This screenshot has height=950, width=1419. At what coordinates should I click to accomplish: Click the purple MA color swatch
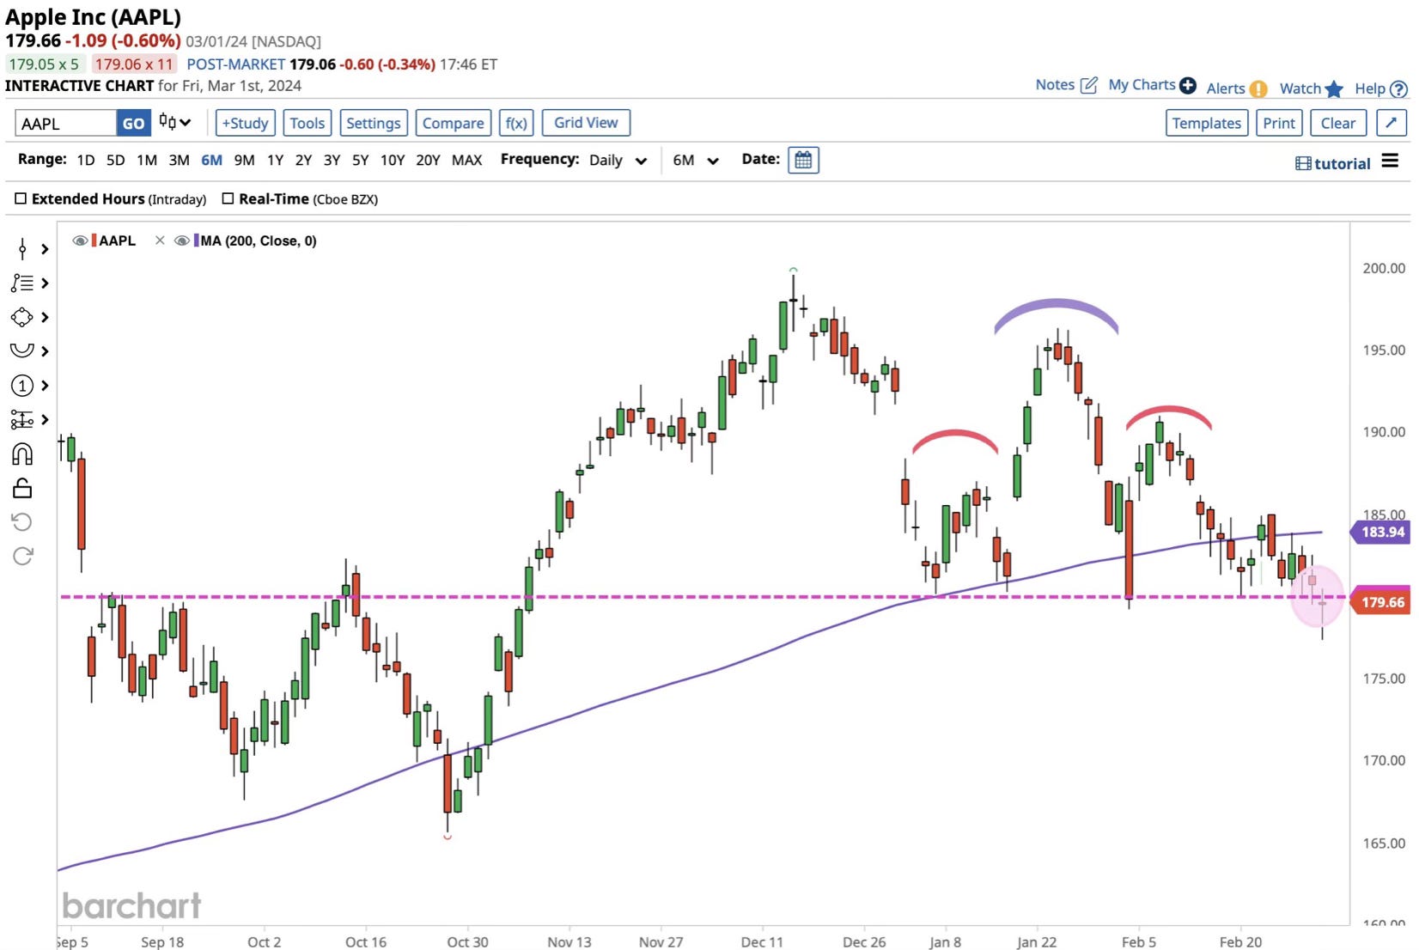click(196, 241)
